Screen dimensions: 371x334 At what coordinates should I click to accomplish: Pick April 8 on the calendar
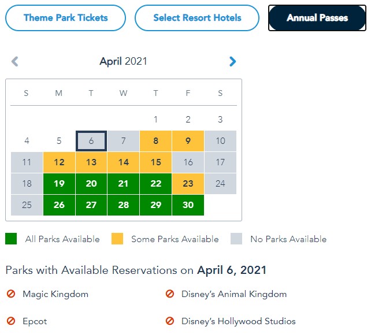(x=156, y=141)
